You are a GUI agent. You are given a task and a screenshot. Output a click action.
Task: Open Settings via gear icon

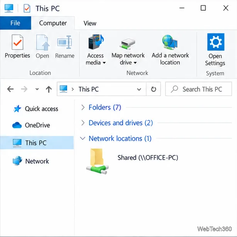tap(216, 42)
